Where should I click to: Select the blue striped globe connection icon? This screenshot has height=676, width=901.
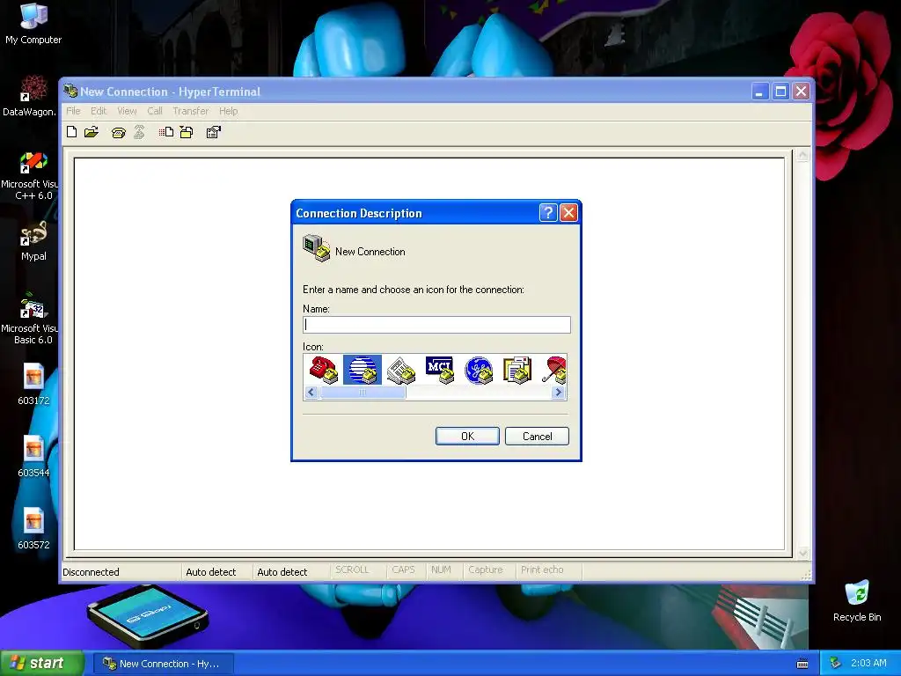pyautogui.click(x=362, y=370)
